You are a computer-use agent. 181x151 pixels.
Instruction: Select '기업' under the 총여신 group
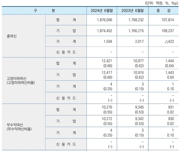66,31
